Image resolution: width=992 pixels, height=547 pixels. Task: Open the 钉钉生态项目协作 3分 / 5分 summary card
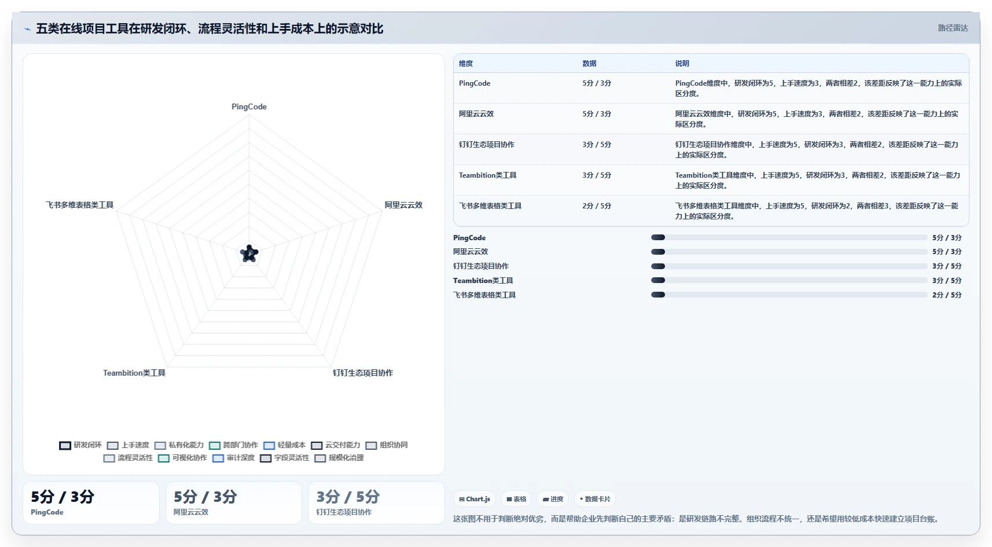(376, 502)
